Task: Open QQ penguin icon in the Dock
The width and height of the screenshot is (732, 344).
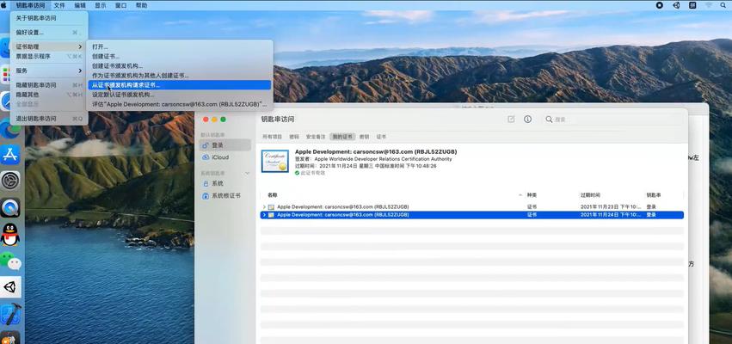Action: pos(9,234)
